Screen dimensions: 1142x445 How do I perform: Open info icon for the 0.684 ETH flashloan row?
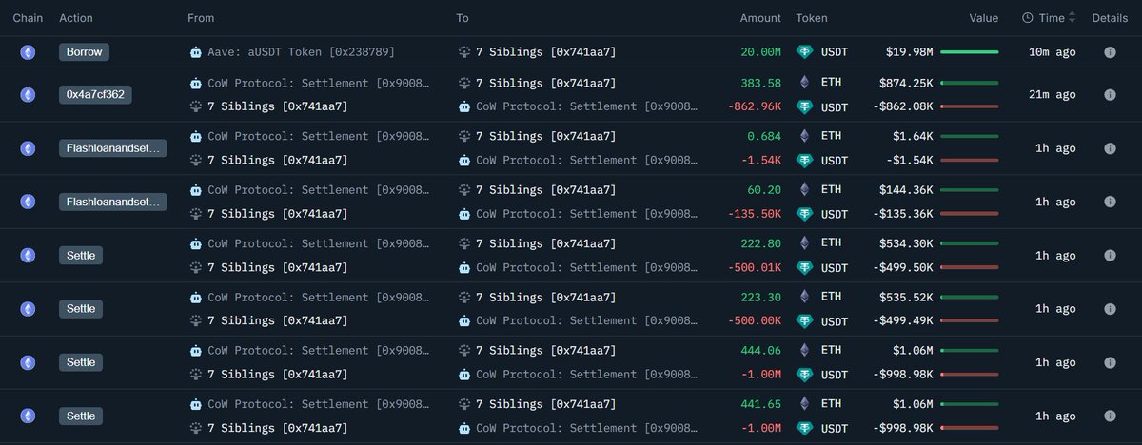click(x=1110, y=148)
